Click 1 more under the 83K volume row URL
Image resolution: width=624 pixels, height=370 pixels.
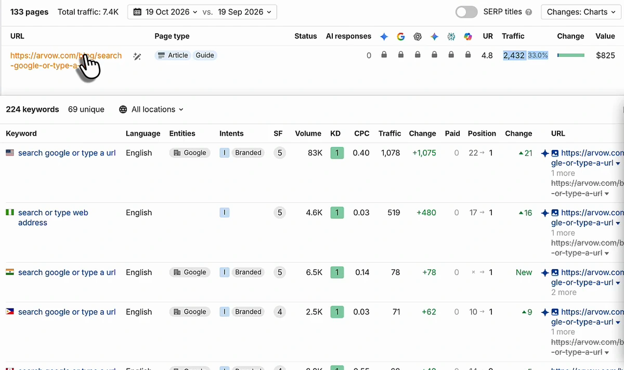pos(563,173)
